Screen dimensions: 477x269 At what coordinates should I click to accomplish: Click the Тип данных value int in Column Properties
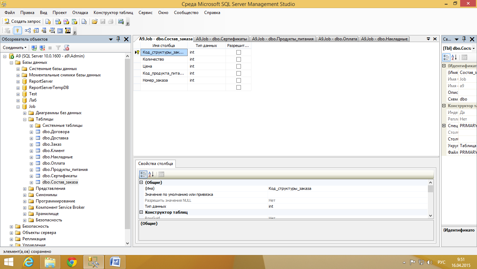coord(348,206)
